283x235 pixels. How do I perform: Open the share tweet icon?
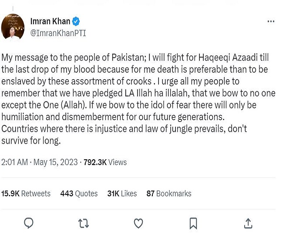pos(248,223)
